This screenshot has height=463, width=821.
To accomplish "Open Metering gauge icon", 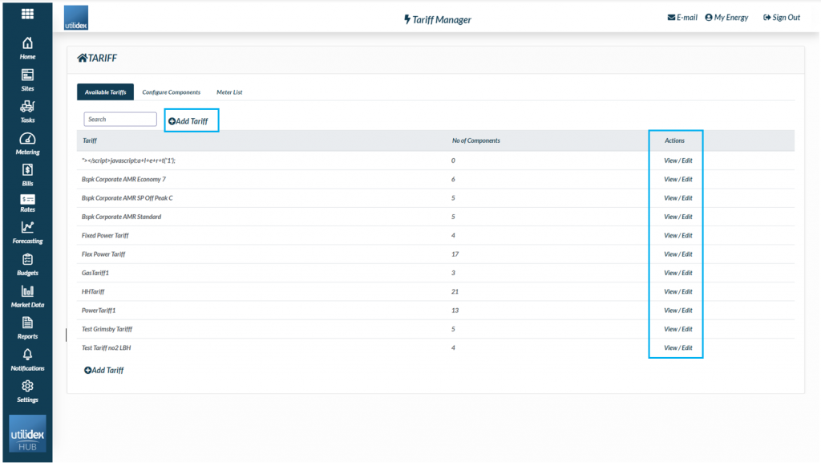I will coord(27,143).
